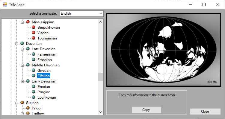Click the teal sphere icon beside Frasnian
The width and height of the screenshot is (225, 119).
(x=34, y=59)
